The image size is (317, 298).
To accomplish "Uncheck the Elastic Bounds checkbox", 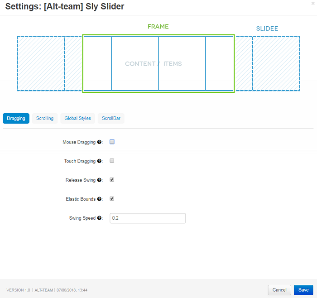I will 112,199.
